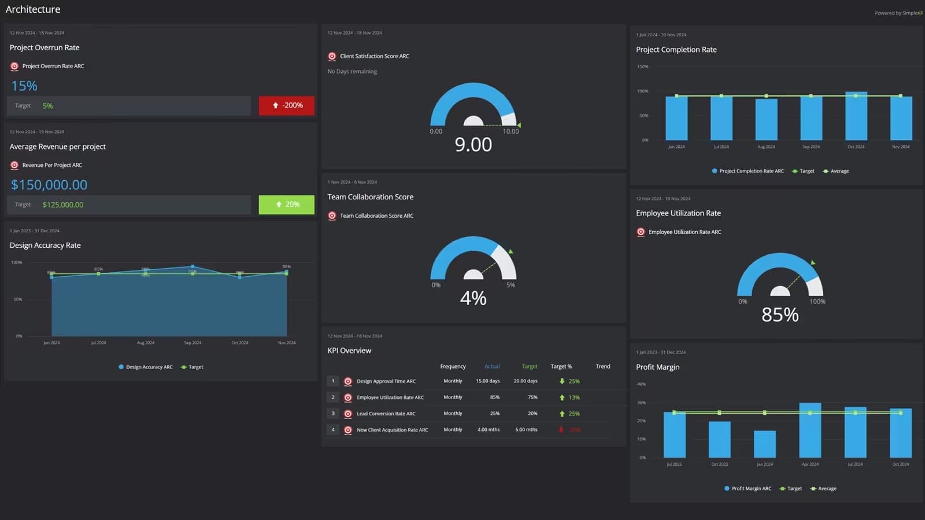Toggle Target legend in Project Completion chart
Viewport: 925px width, 520px height.
[803, 171]
